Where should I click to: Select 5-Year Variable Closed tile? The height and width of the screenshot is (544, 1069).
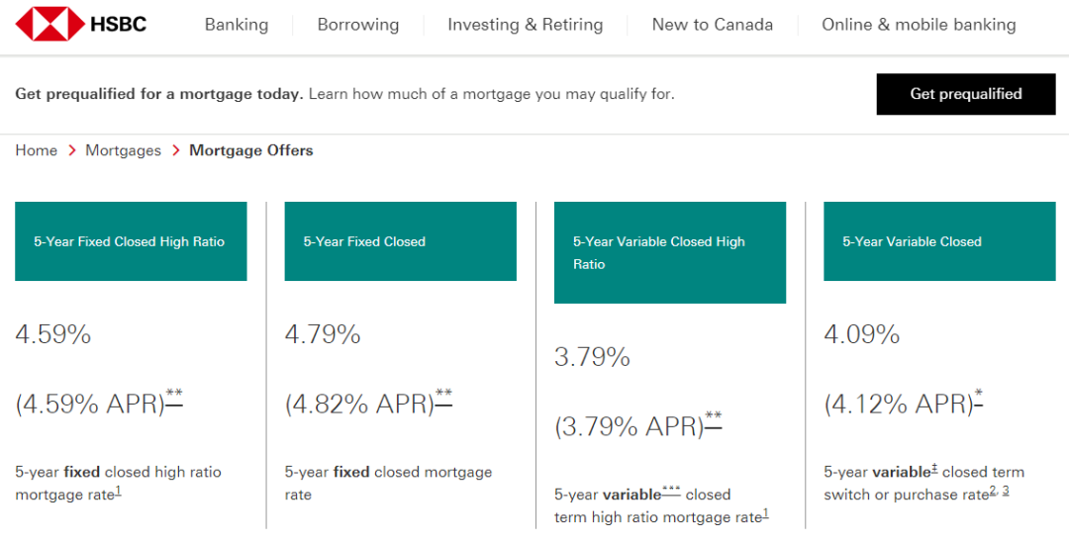pyautogui.click(x=939, y=241)
